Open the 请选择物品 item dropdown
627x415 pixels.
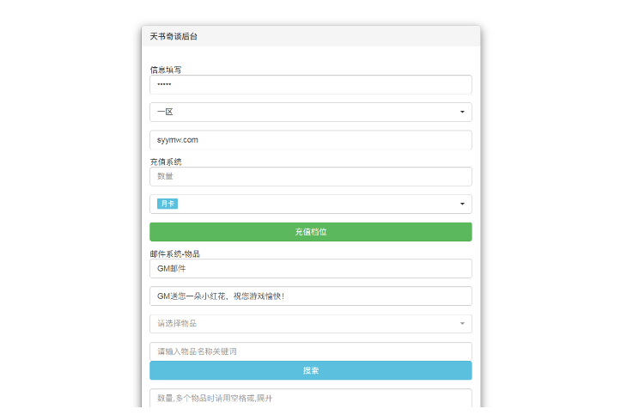click(310, 324)
